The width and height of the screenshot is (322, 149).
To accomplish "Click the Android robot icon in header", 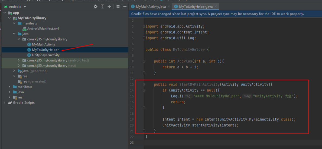I will click(x=5, y=7).
